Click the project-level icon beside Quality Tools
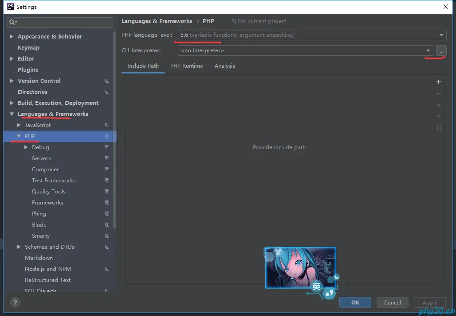Viewport: 456px width, 316px height. coord(107,192)
